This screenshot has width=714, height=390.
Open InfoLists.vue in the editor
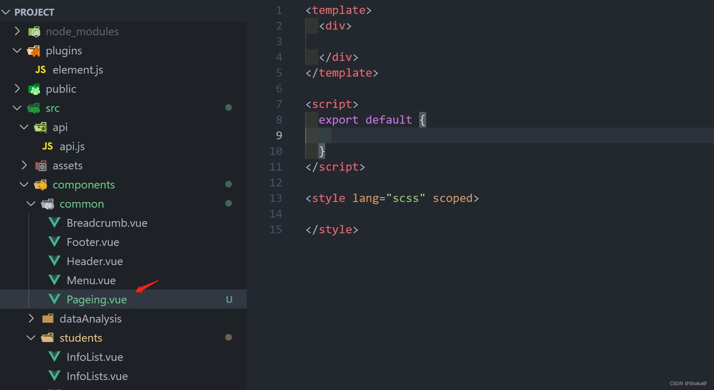pos(97,376)
